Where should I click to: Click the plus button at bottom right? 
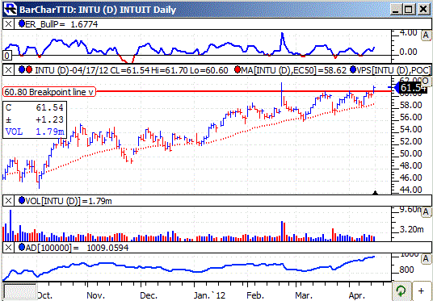click(x=421, y=291)
